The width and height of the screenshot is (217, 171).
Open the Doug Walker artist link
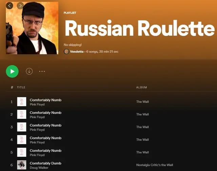pos(39,168)
